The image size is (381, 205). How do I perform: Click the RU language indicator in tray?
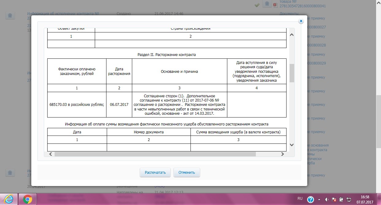pyautogui.click(x=300, y=199)
